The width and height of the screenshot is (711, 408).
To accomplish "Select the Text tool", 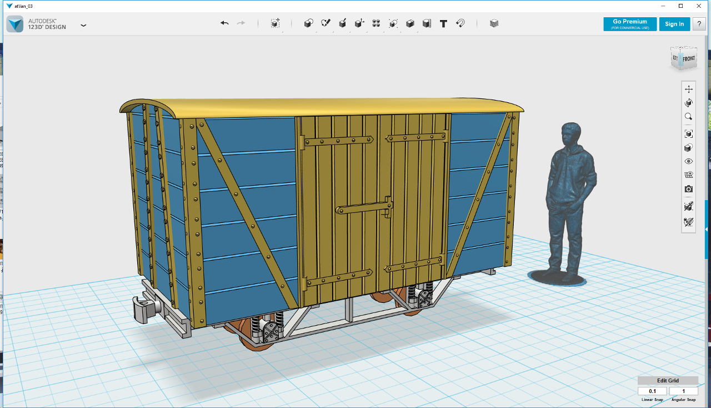I will (443, 23).
